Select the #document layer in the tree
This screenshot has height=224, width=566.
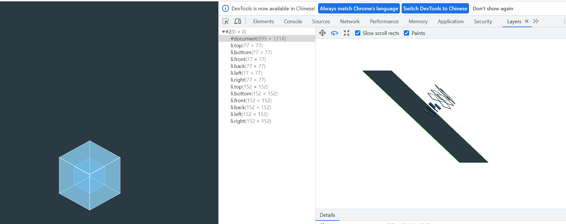(x=258, y=39)
